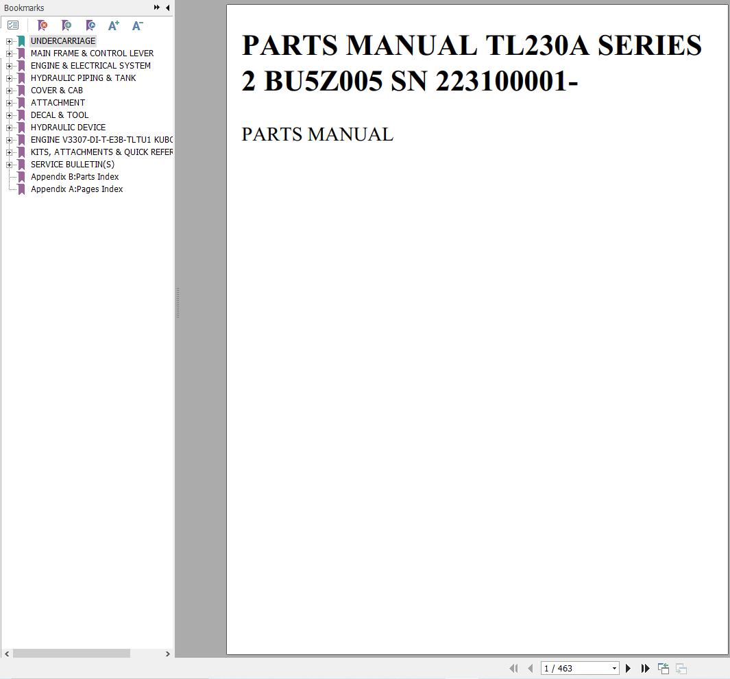Viewport: 730px width, 679px height.
Task: Click the Appendix B bookmark ribbon icon
Action: click(21, 177)
